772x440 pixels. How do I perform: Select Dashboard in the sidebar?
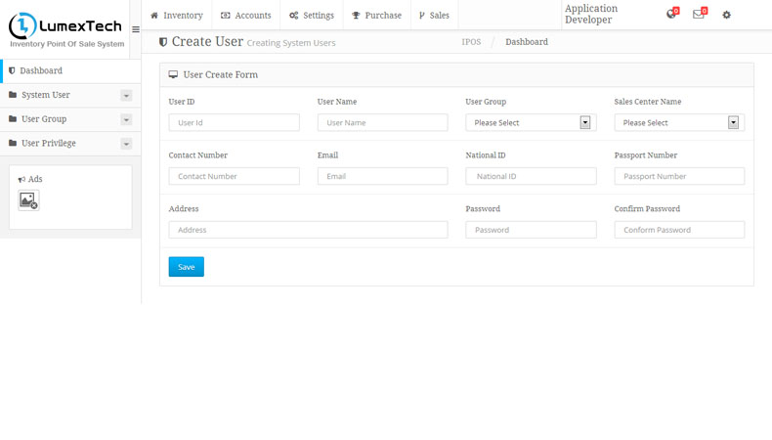point(41,70)
